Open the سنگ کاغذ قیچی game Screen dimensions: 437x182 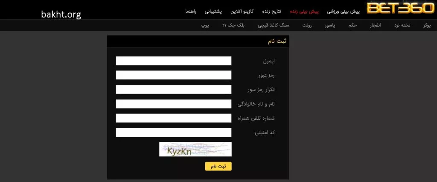pyautogui.click(x=273, y=26)
